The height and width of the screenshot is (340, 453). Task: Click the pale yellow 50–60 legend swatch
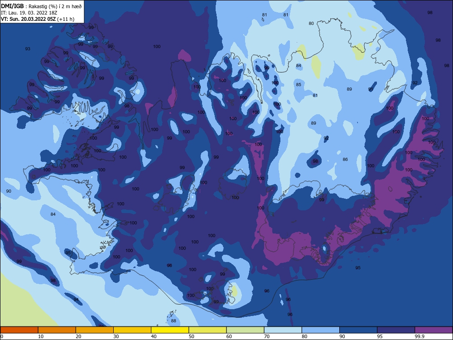click(x=208, y=330)
